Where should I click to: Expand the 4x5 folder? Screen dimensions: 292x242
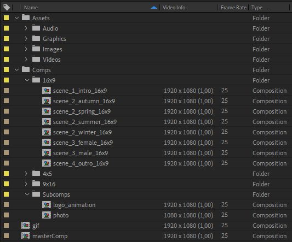[x=26, y=174]
